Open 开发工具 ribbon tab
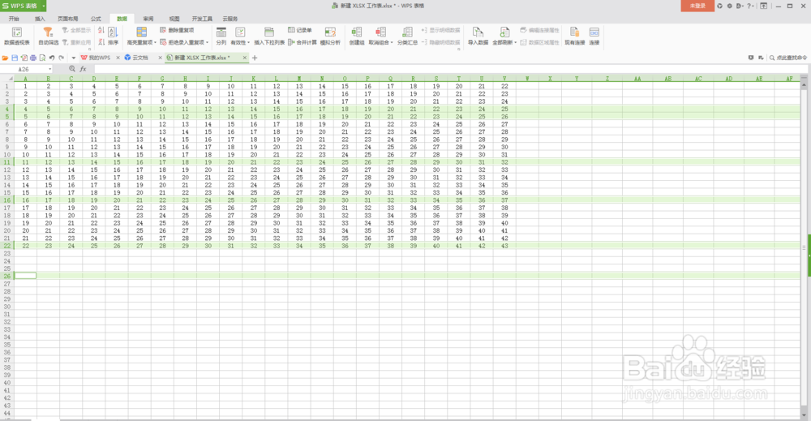Image resolution: width=811 pixels, height=421 pixels. click(202, 19)
